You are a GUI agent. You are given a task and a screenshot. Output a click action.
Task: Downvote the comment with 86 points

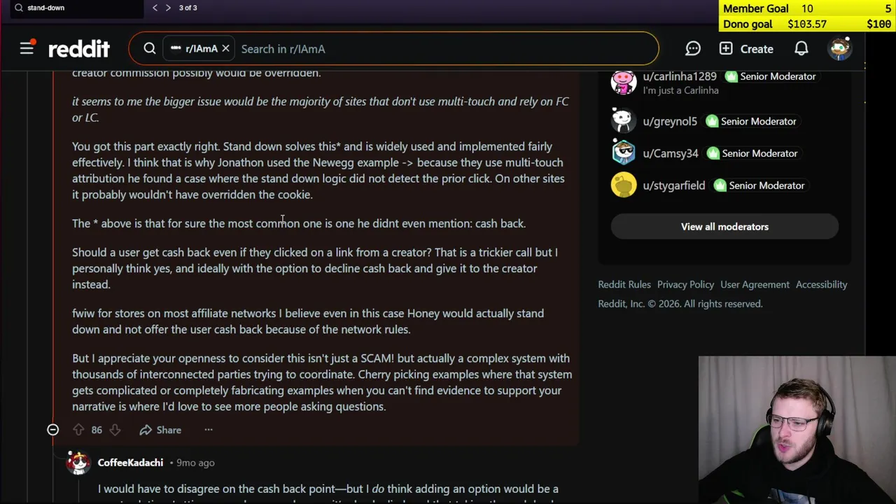pos(115,430)
